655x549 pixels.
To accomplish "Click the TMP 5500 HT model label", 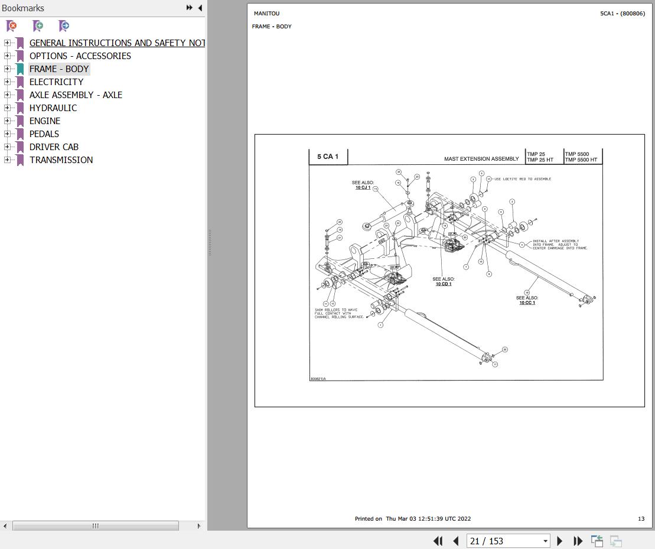I will click(581, 160).
